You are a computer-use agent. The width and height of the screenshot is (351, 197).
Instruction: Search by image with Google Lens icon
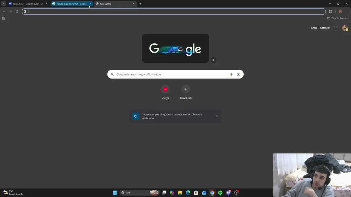pos(239,74)
